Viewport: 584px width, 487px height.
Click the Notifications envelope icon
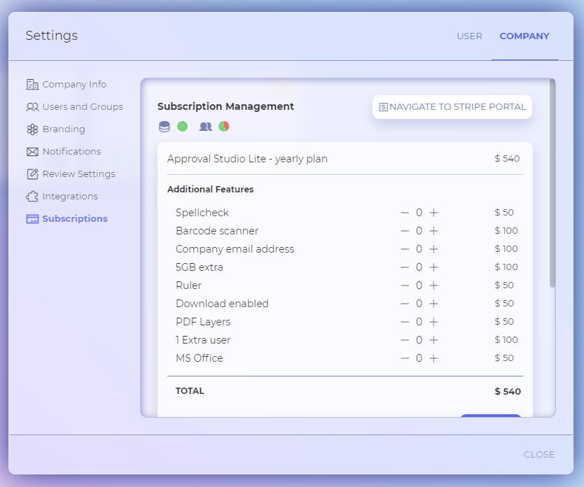tap(32, 152)
